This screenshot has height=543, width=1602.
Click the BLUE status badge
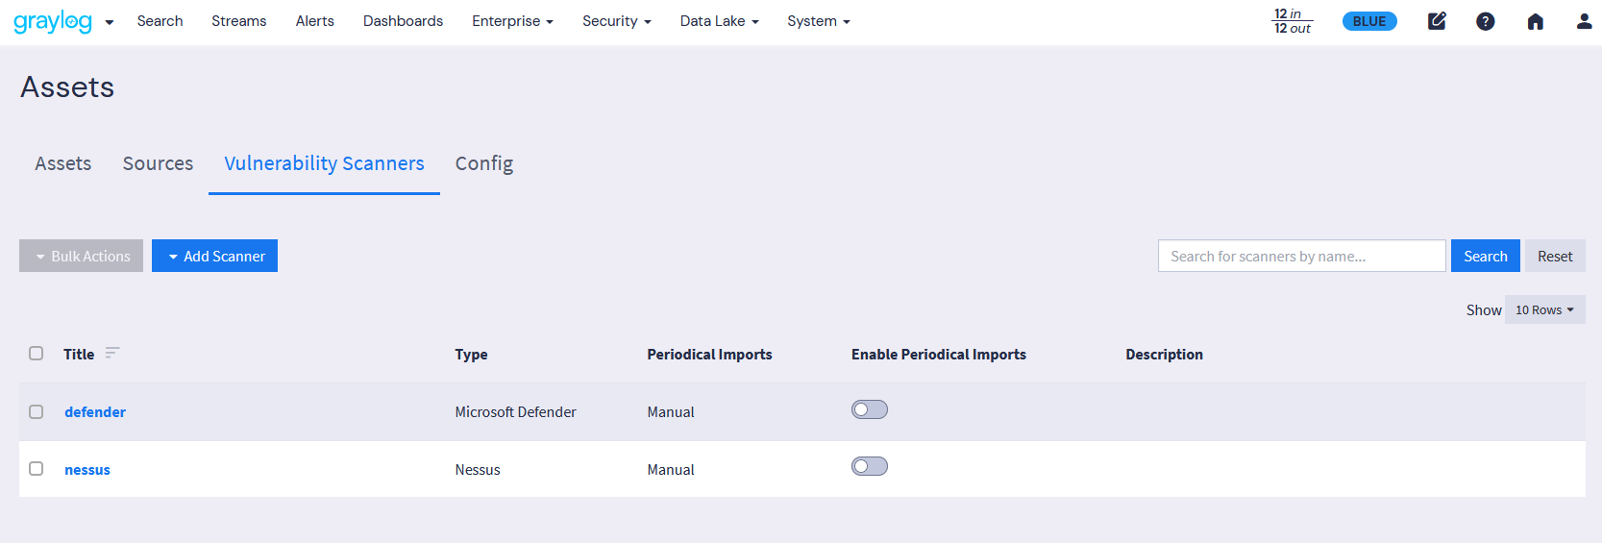pos(1368,21)
